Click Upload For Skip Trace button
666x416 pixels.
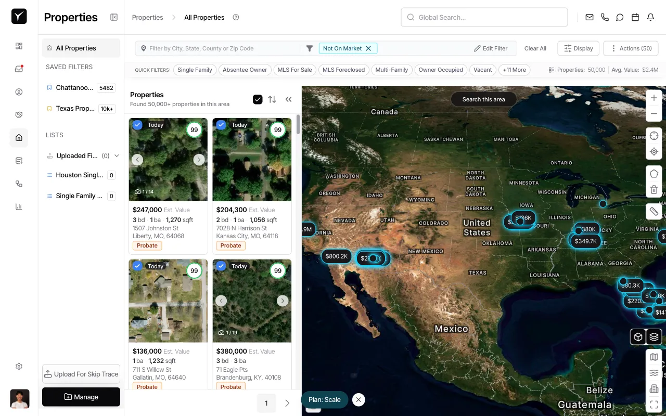(81, 374)
